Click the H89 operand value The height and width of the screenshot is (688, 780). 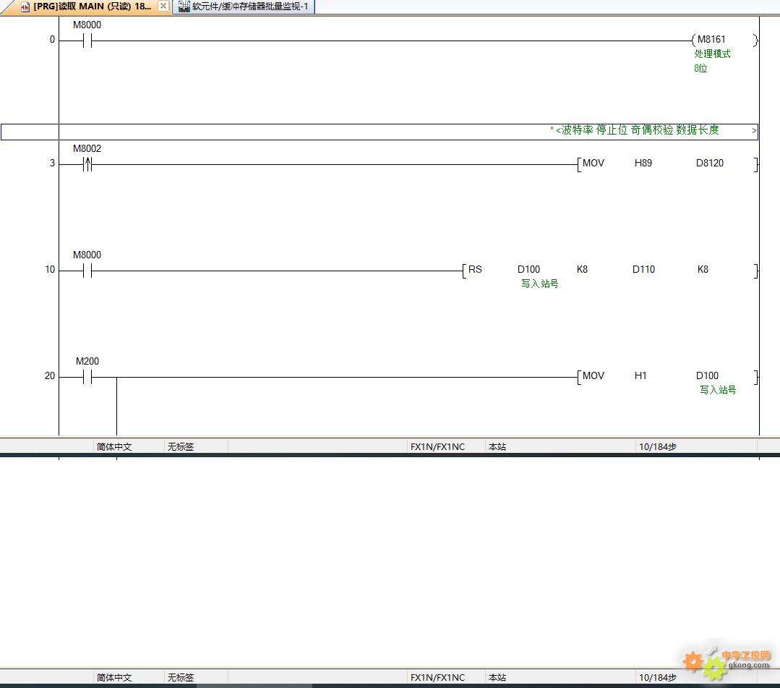pos(643,163)
